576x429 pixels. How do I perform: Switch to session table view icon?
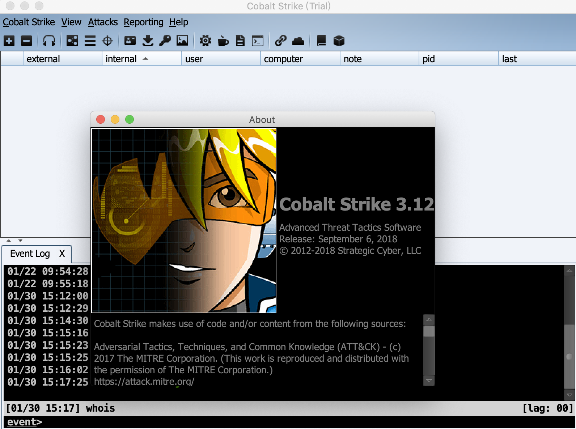(90, 41)
